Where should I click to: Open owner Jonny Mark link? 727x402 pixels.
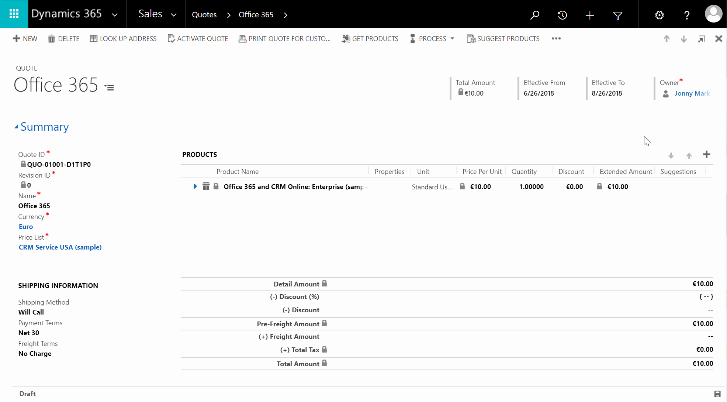[x=692, y=93]
